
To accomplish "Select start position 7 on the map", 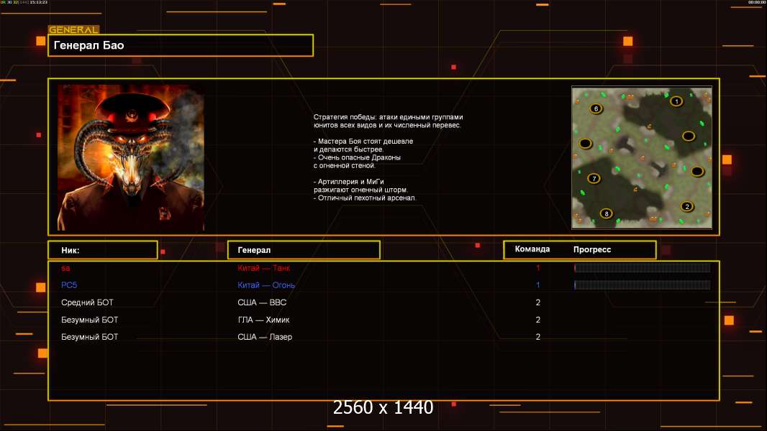I will pos(594,178).
